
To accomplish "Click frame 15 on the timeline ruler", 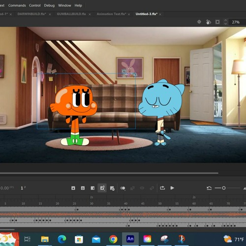I will (40, 204).
